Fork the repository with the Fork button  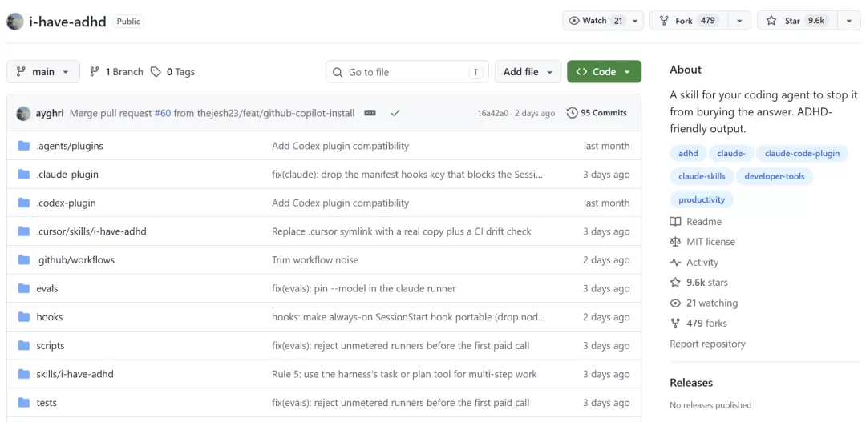tap(690, 21)
